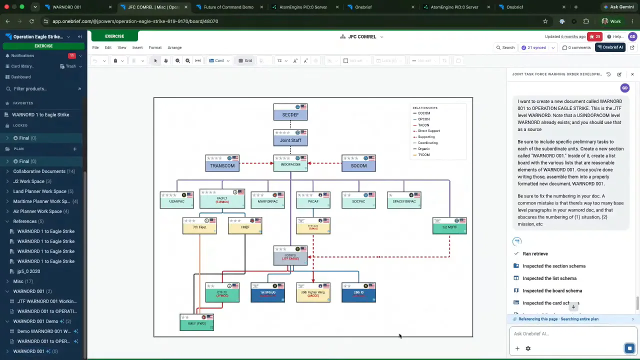640x360 pixels.
Task: Toggle the Onebrief AI panel button
Action: tap(610, 47)
